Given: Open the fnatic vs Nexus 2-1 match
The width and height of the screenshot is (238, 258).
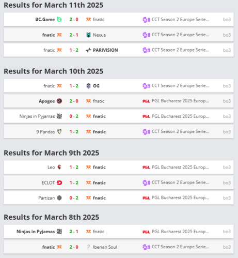Looking at the screenshot, I should click(119, 35).
